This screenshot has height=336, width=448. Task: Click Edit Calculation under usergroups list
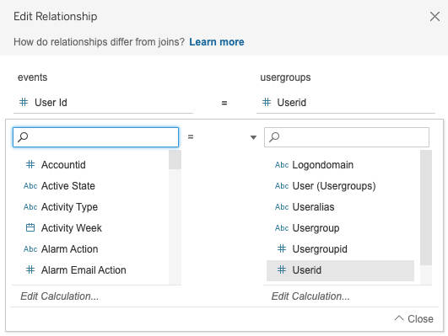(x=310, y=296)
